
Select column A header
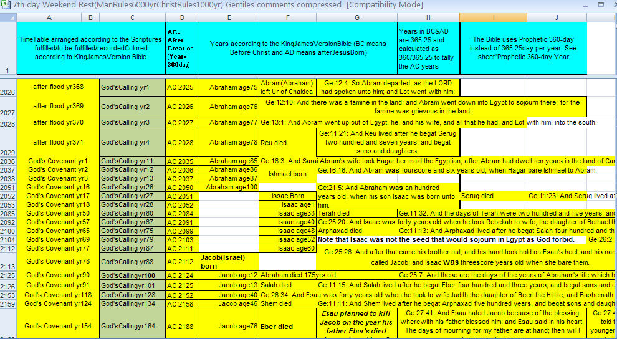coord(49,17)
